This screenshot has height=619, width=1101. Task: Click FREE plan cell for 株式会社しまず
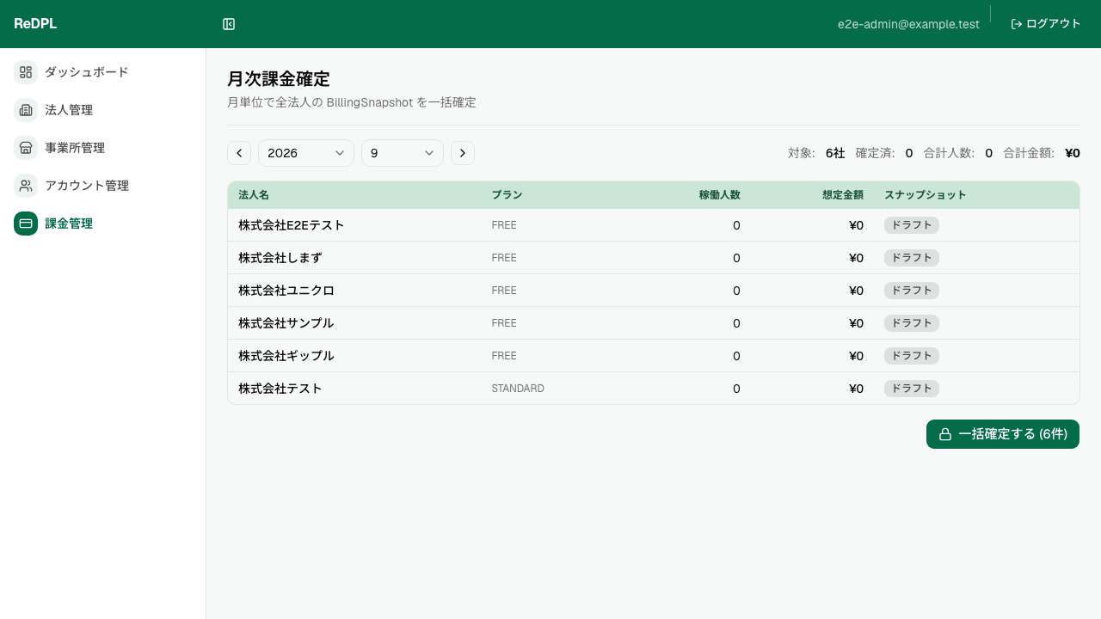[x=504, y=258]
